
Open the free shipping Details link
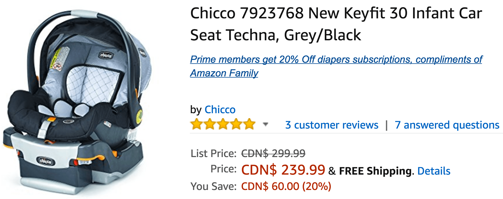point(434,171)
